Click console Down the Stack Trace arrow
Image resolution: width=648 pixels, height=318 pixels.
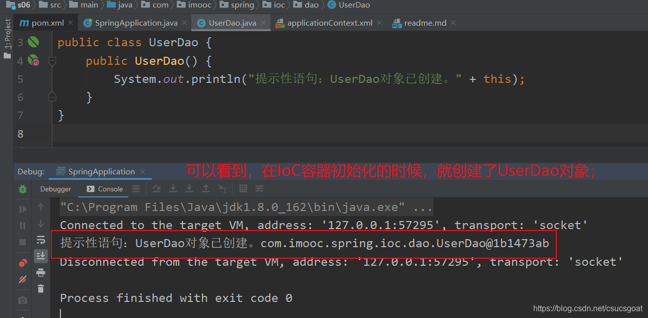pos(41,224)
